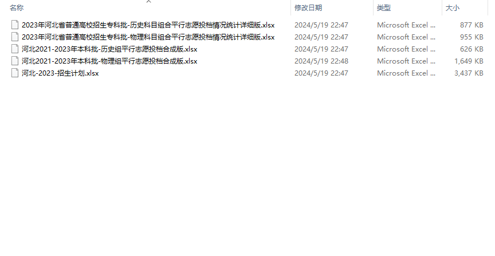Click file icon of 历史科目组合 专科批 xlsx
Image resolution: width=495 pixels, height=256 pixels.
[15, 25]
